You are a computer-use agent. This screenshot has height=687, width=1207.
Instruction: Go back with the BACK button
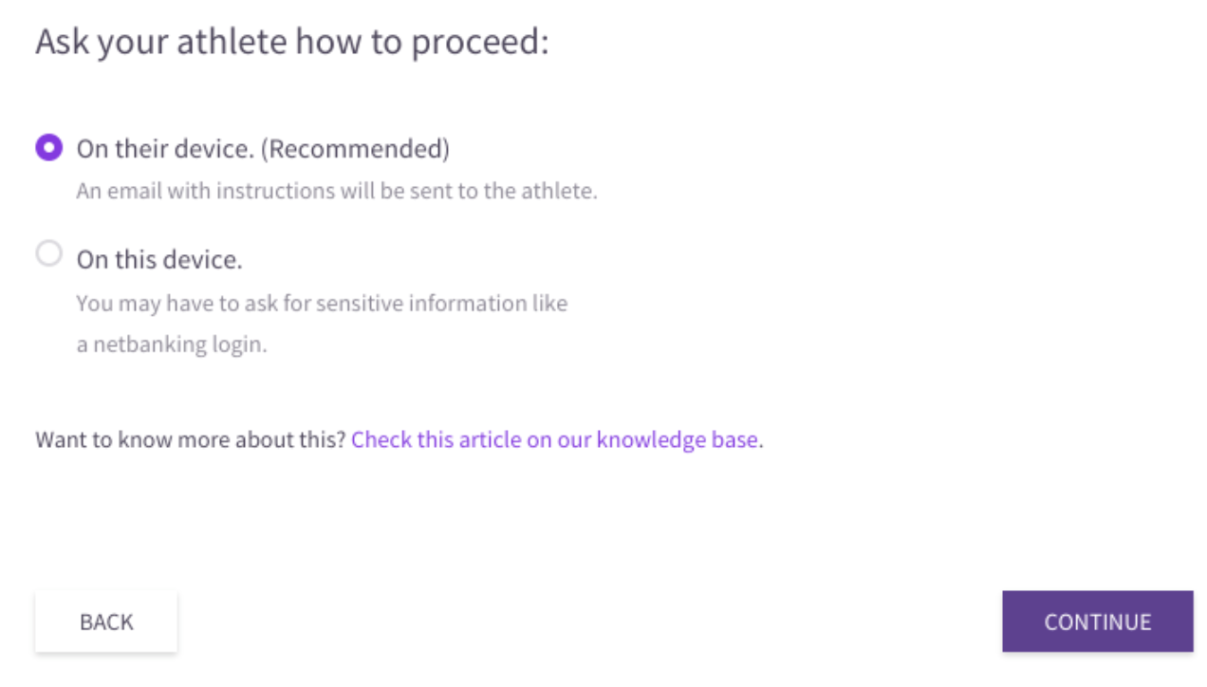click(x=106, y=622)
